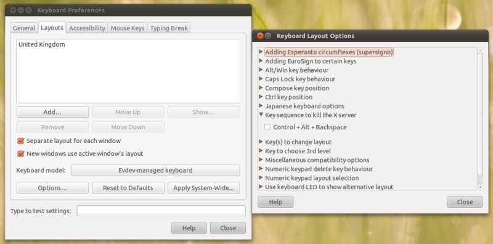Expand Alt/Win key behaviour section
This screenshot has height=244, width=493.
[261, 70]
